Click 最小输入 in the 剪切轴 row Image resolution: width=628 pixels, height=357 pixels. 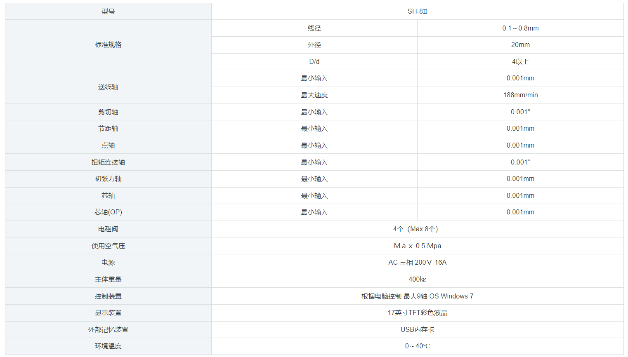pyautogui.click(x=314, y=112)
